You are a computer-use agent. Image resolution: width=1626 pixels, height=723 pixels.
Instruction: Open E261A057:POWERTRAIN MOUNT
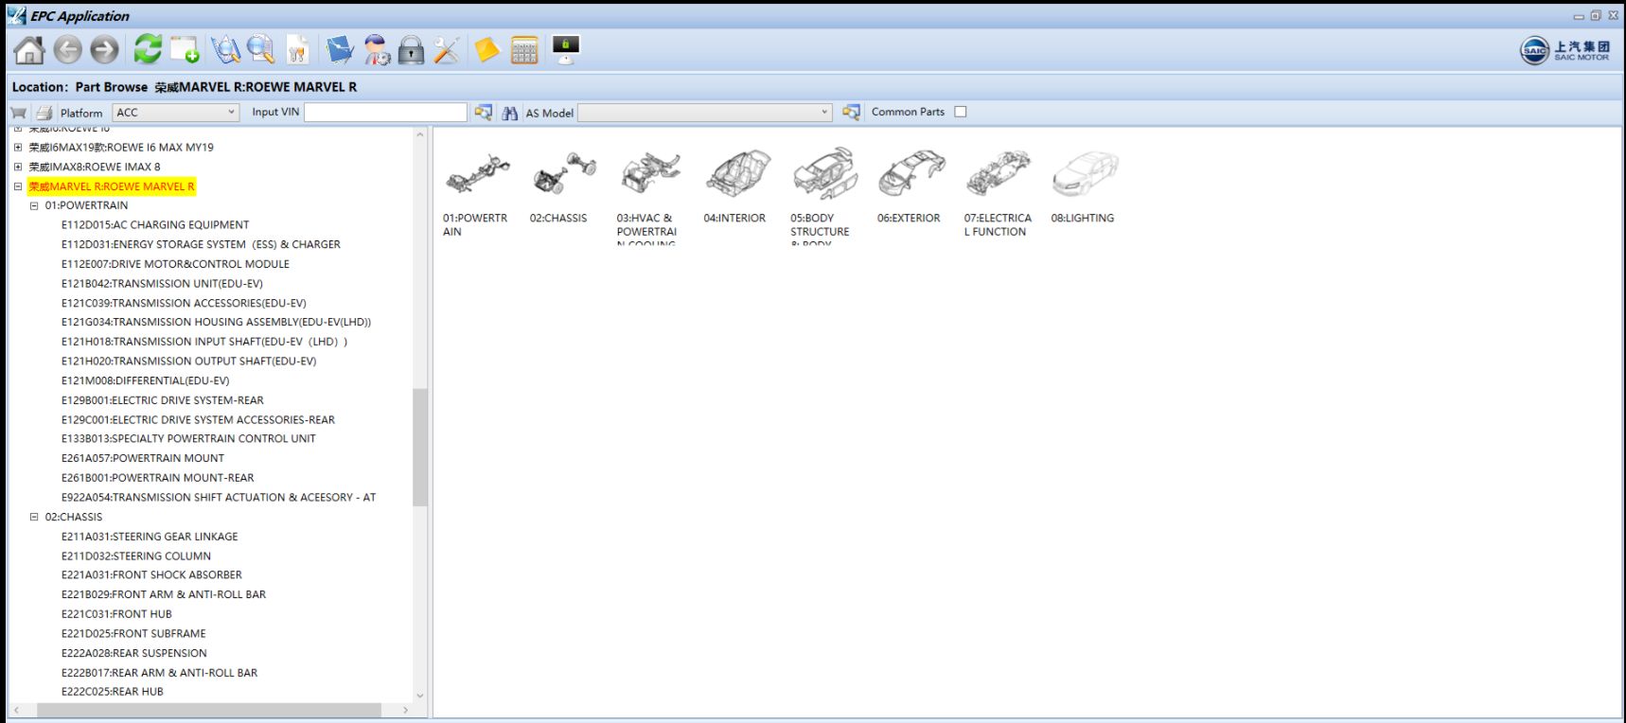[143, 459]
